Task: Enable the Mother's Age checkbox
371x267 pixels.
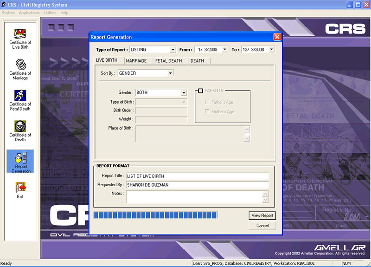Action: (x=207, y=111)
